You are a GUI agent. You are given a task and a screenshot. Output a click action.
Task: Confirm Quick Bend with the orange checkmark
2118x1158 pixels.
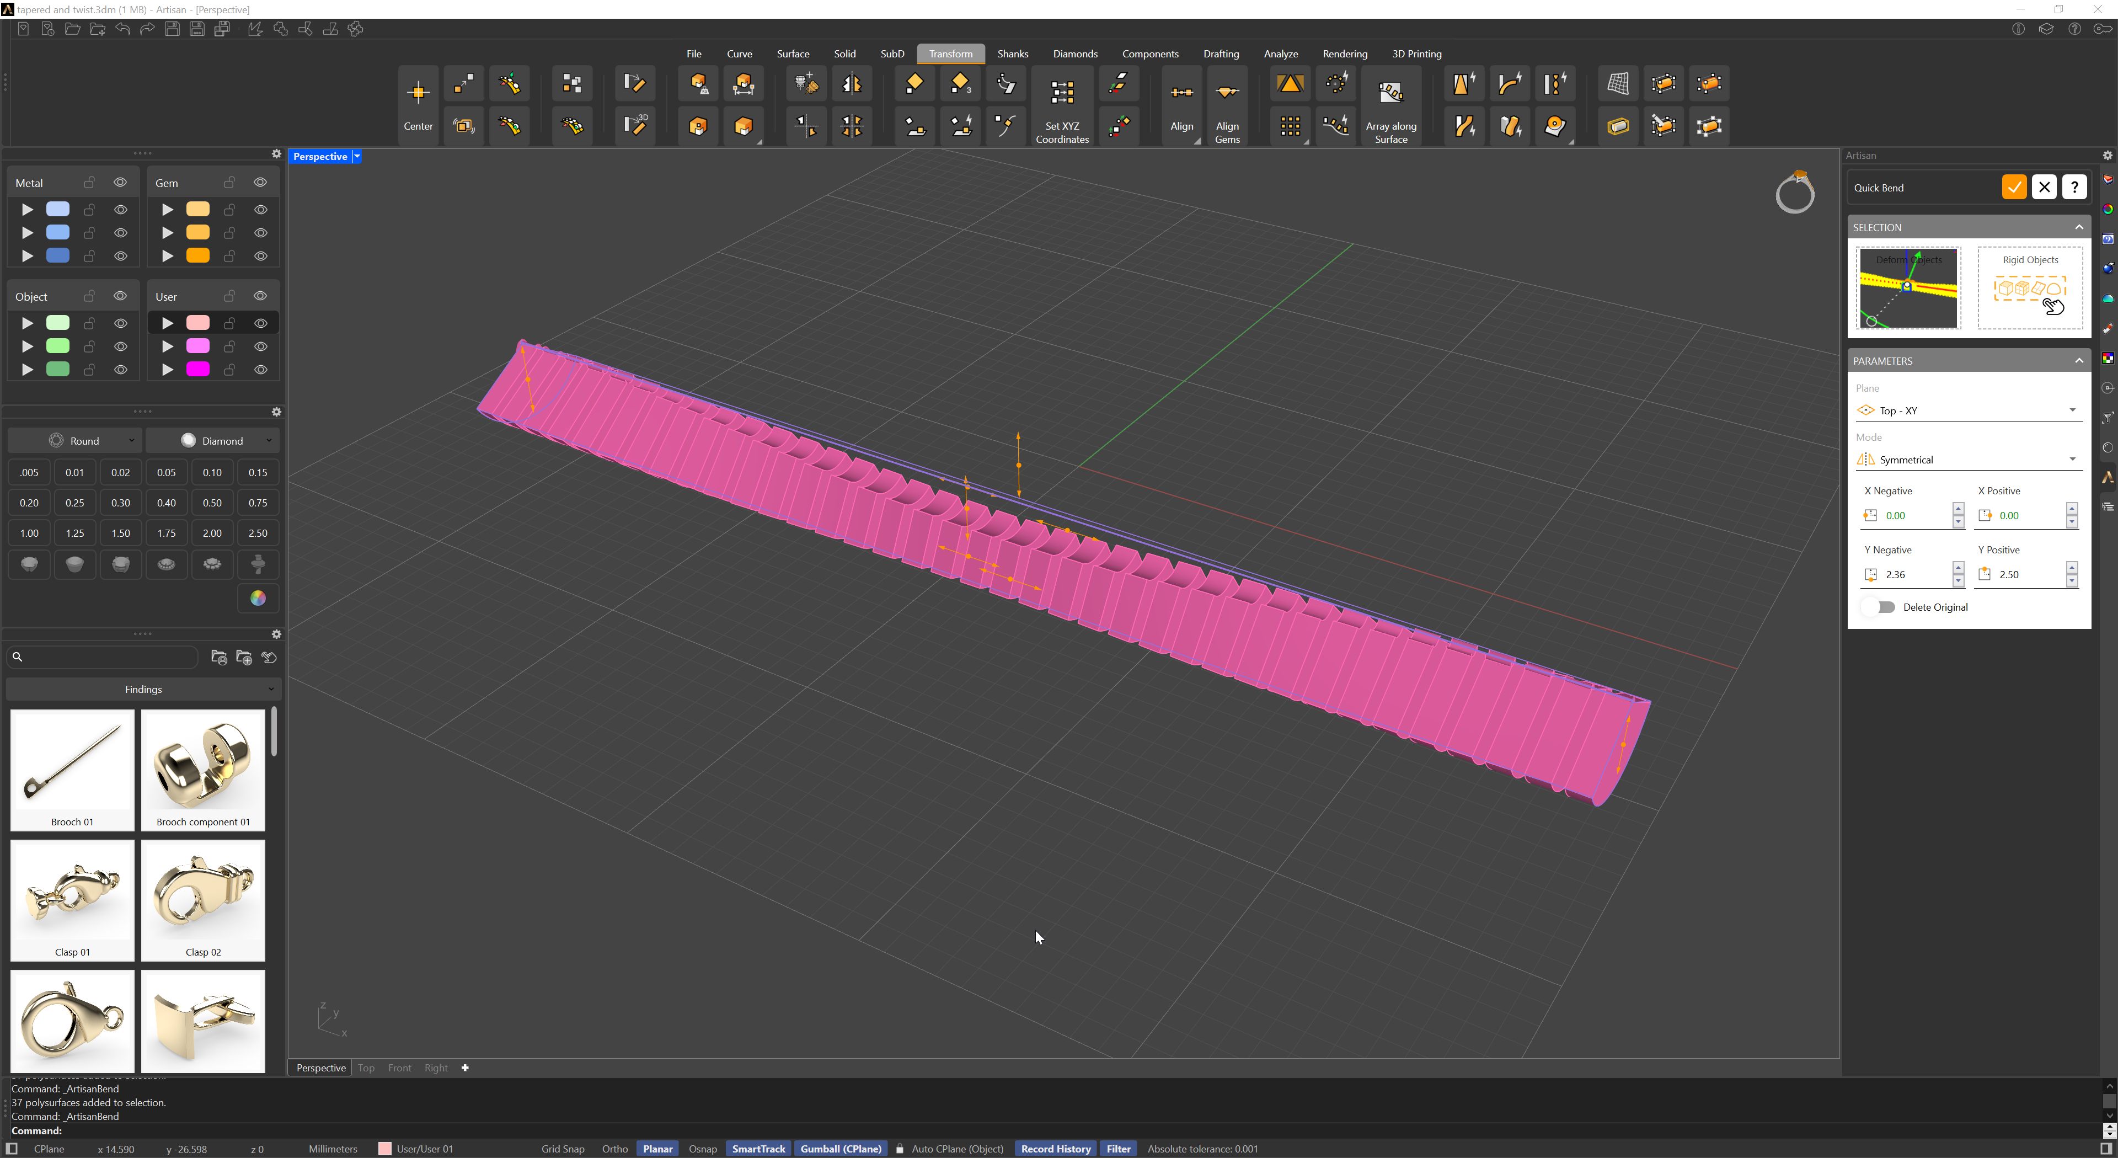coord(2014,188)
